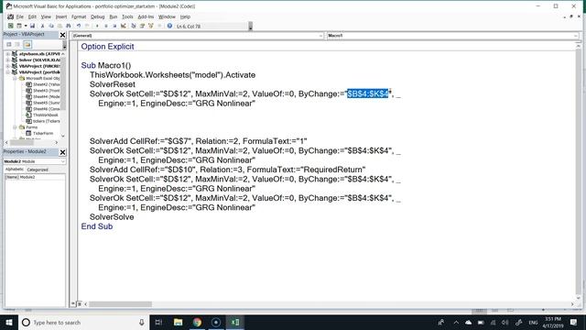The image size is (586, 330).
Task: Click the Paste toolbar icon
Action: click(60, 26)
